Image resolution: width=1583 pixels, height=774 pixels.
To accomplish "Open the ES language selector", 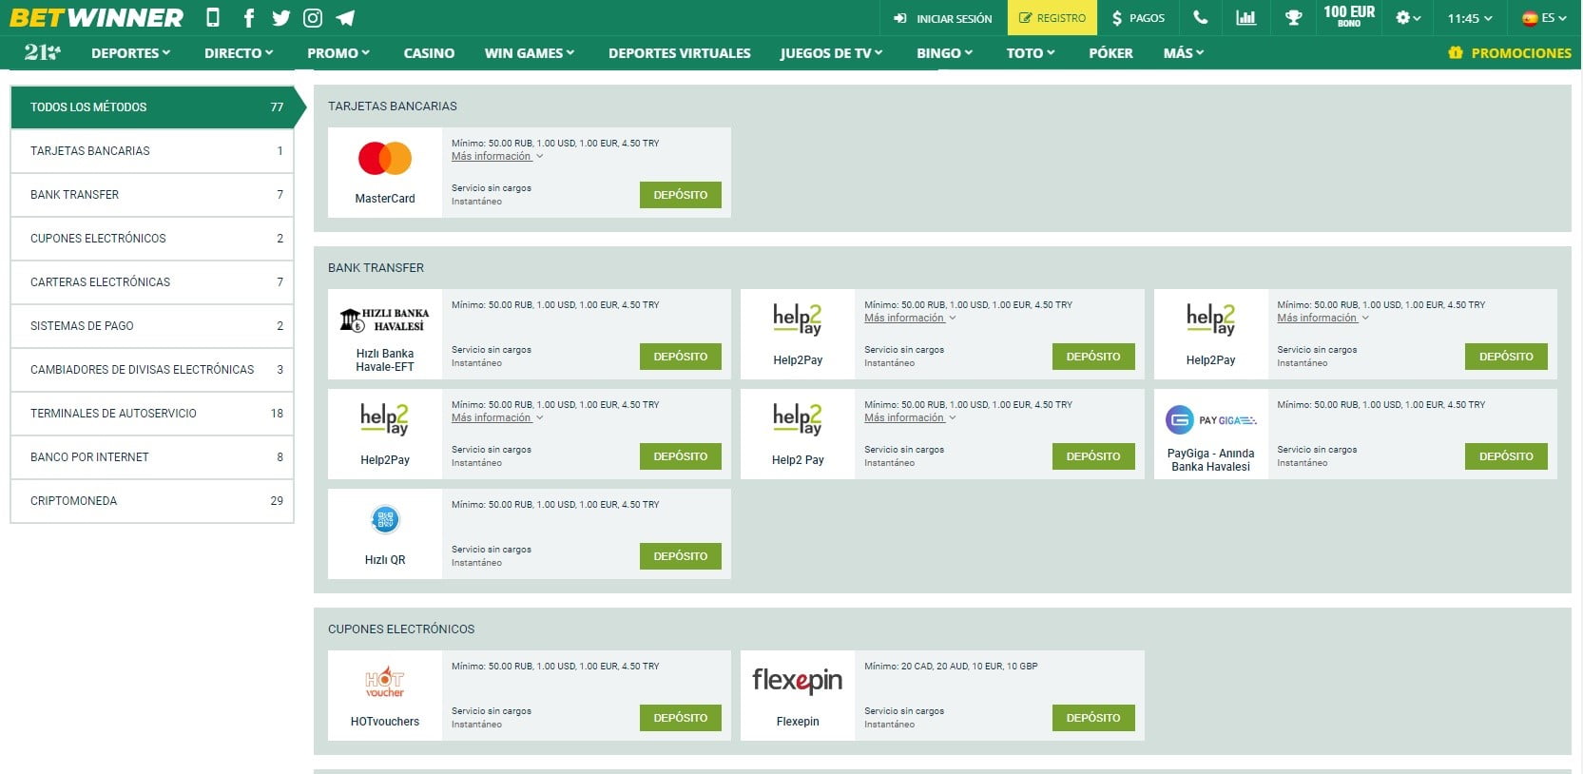I will [x=1544, y=18].
